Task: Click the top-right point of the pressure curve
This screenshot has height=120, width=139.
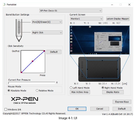Action: (x=44, y=51)
